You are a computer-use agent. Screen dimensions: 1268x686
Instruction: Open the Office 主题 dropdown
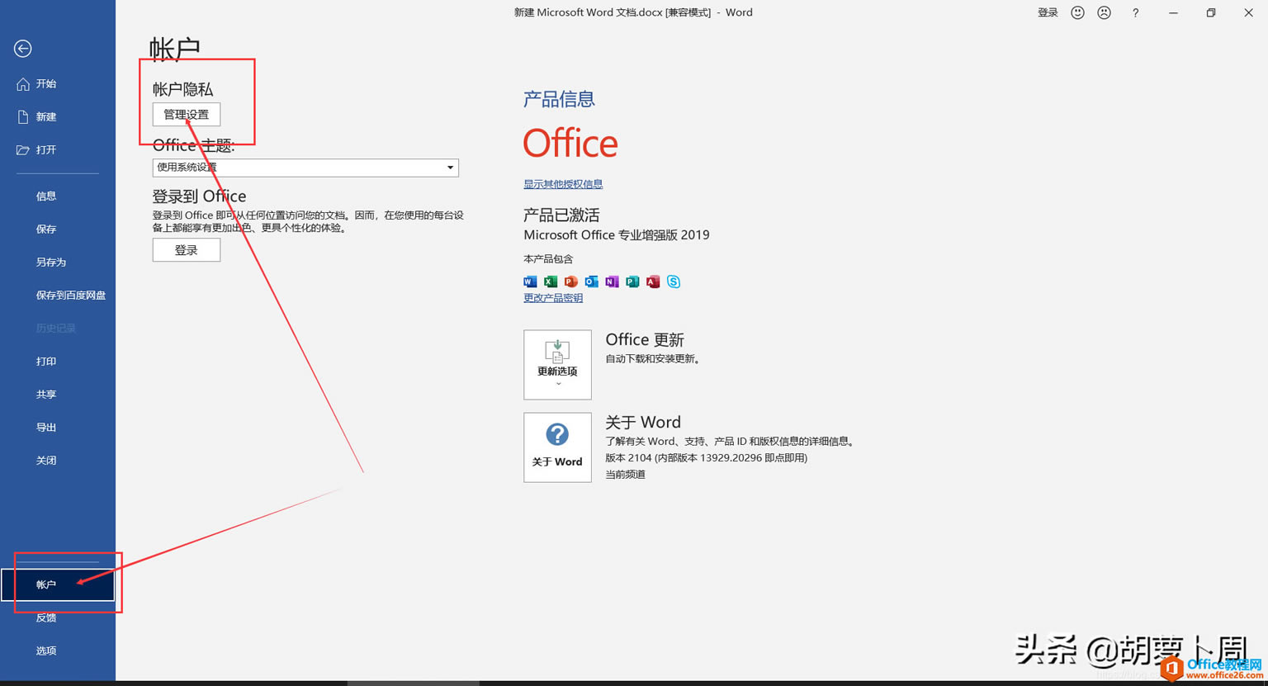[x=449, y=167]
